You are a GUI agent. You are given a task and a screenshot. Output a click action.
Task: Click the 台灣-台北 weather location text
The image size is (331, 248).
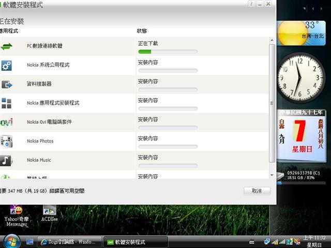click(312, 36)
